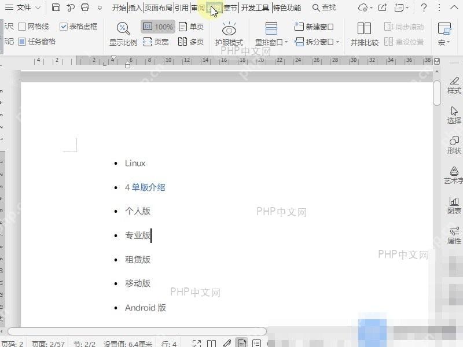
Task: Click the reading mode book icon
Action: (211, 344)
